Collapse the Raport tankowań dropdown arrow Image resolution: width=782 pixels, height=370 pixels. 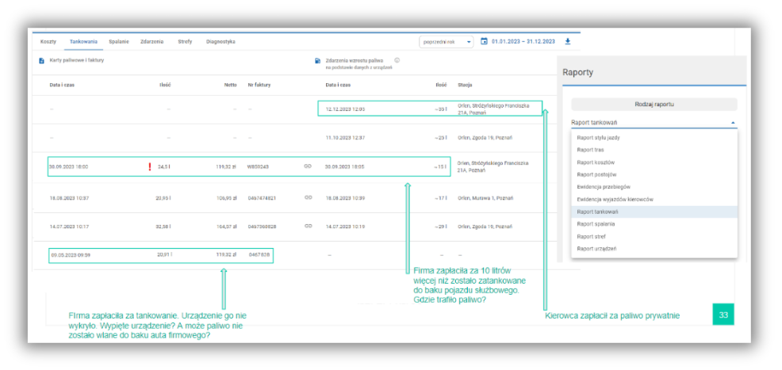(732, 123)
